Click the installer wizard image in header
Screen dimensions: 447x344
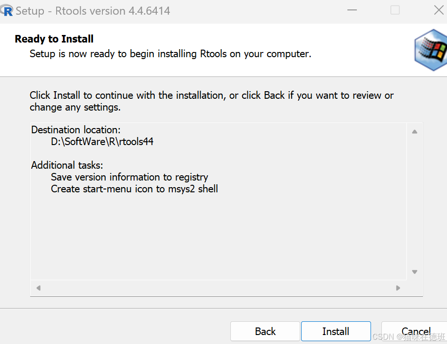(430, 50)
